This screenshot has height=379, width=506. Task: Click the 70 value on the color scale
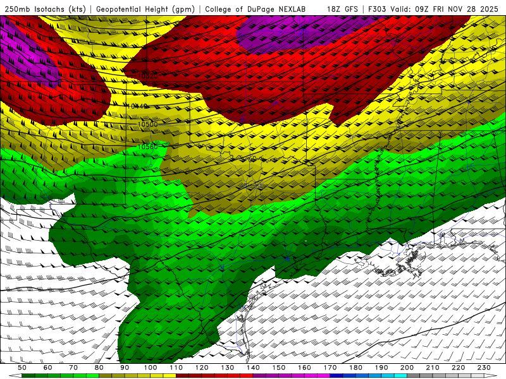point(73,368)
